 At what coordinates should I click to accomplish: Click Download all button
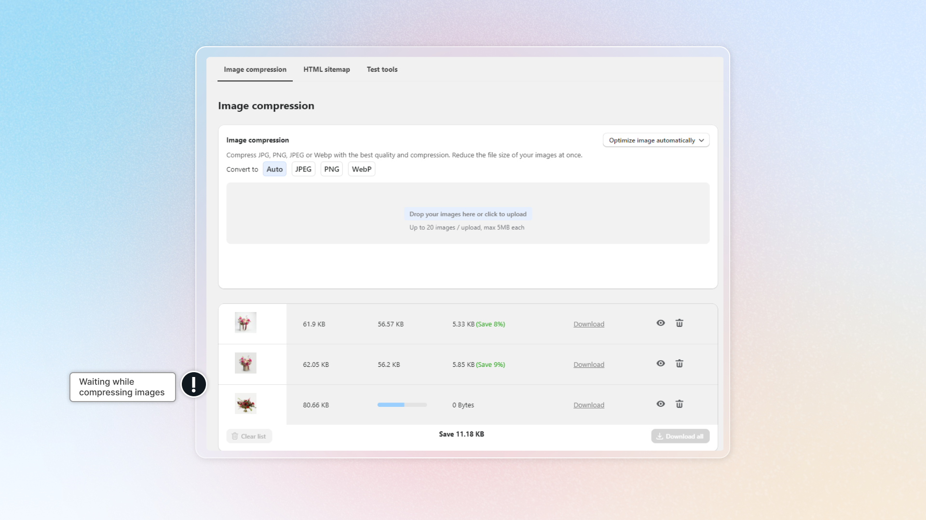pyautogui.click(x=680, y=436)
